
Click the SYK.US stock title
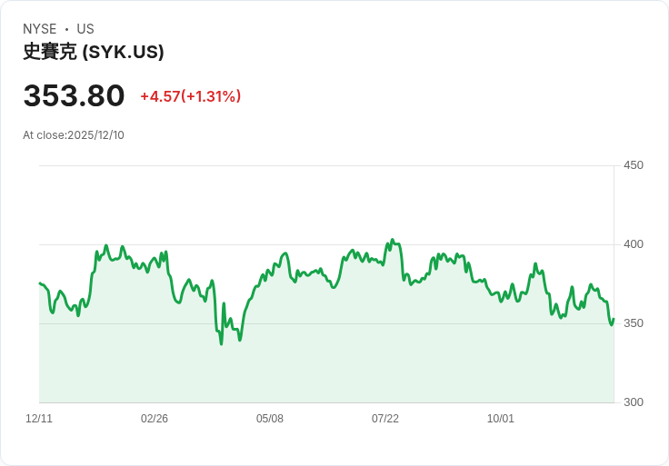pos(94,52)
